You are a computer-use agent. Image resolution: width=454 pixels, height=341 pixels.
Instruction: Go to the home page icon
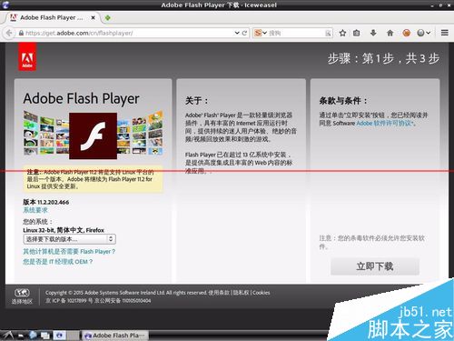click(390, 33)
